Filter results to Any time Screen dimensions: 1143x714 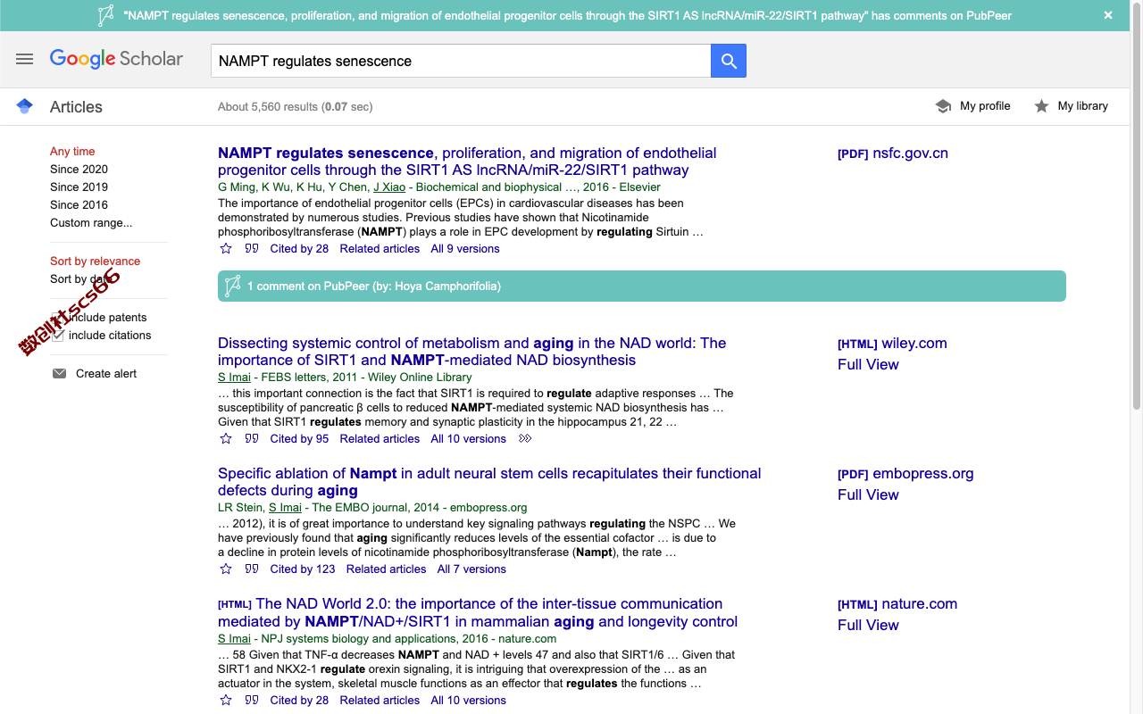coord(72,152)
